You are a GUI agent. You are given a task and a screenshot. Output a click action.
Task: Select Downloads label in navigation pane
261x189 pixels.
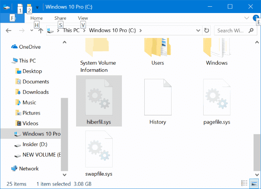tap(36, 92)
